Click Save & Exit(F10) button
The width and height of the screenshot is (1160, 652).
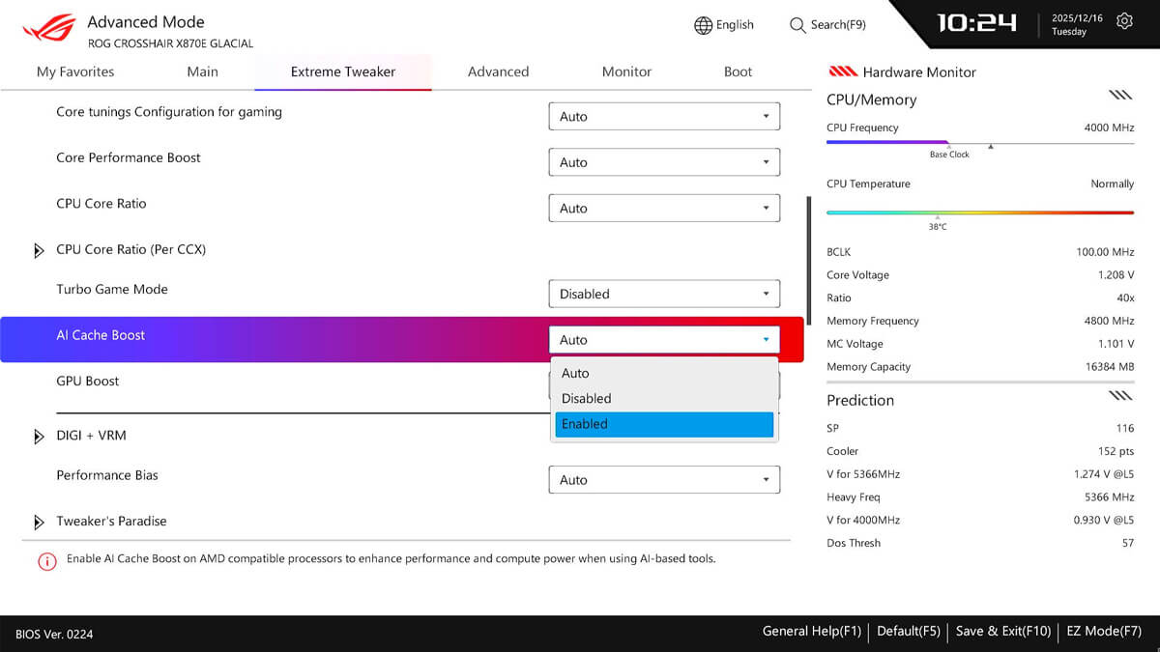click(x=1002, y=631)
